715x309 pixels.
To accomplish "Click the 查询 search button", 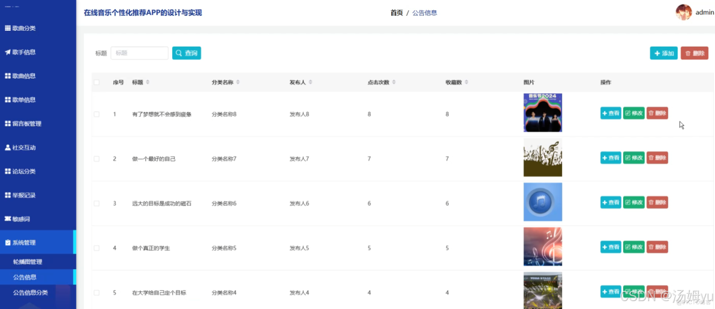I will tap(187, 53).
